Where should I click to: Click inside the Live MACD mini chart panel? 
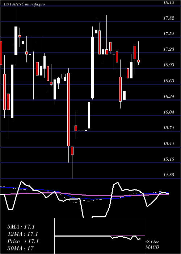(100, 236)
